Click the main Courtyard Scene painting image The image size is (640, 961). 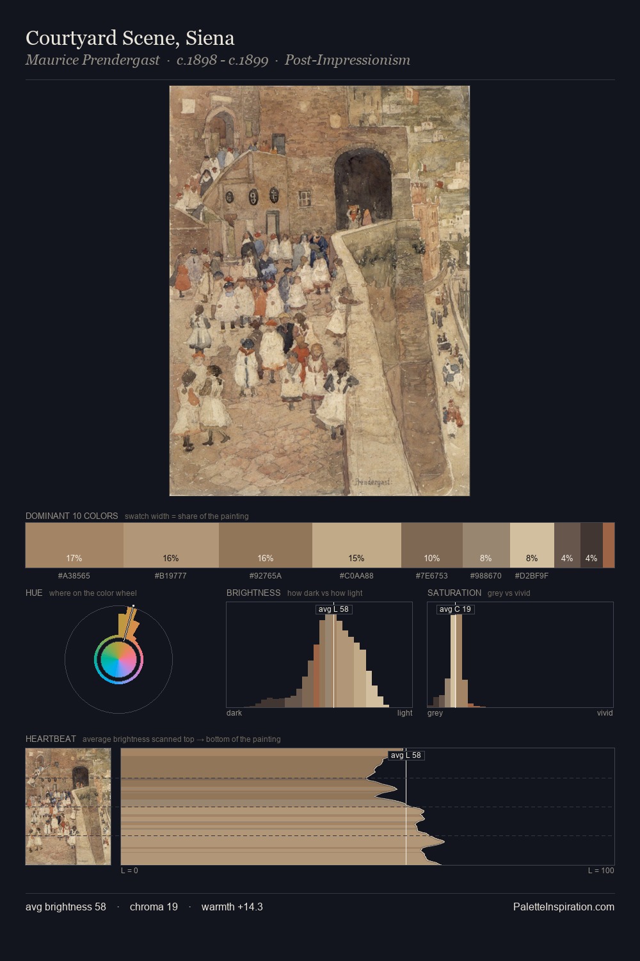click(319, 291)
